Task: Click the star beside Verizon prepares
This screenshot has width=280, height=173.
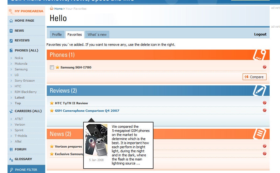Action: click(52, 146)
